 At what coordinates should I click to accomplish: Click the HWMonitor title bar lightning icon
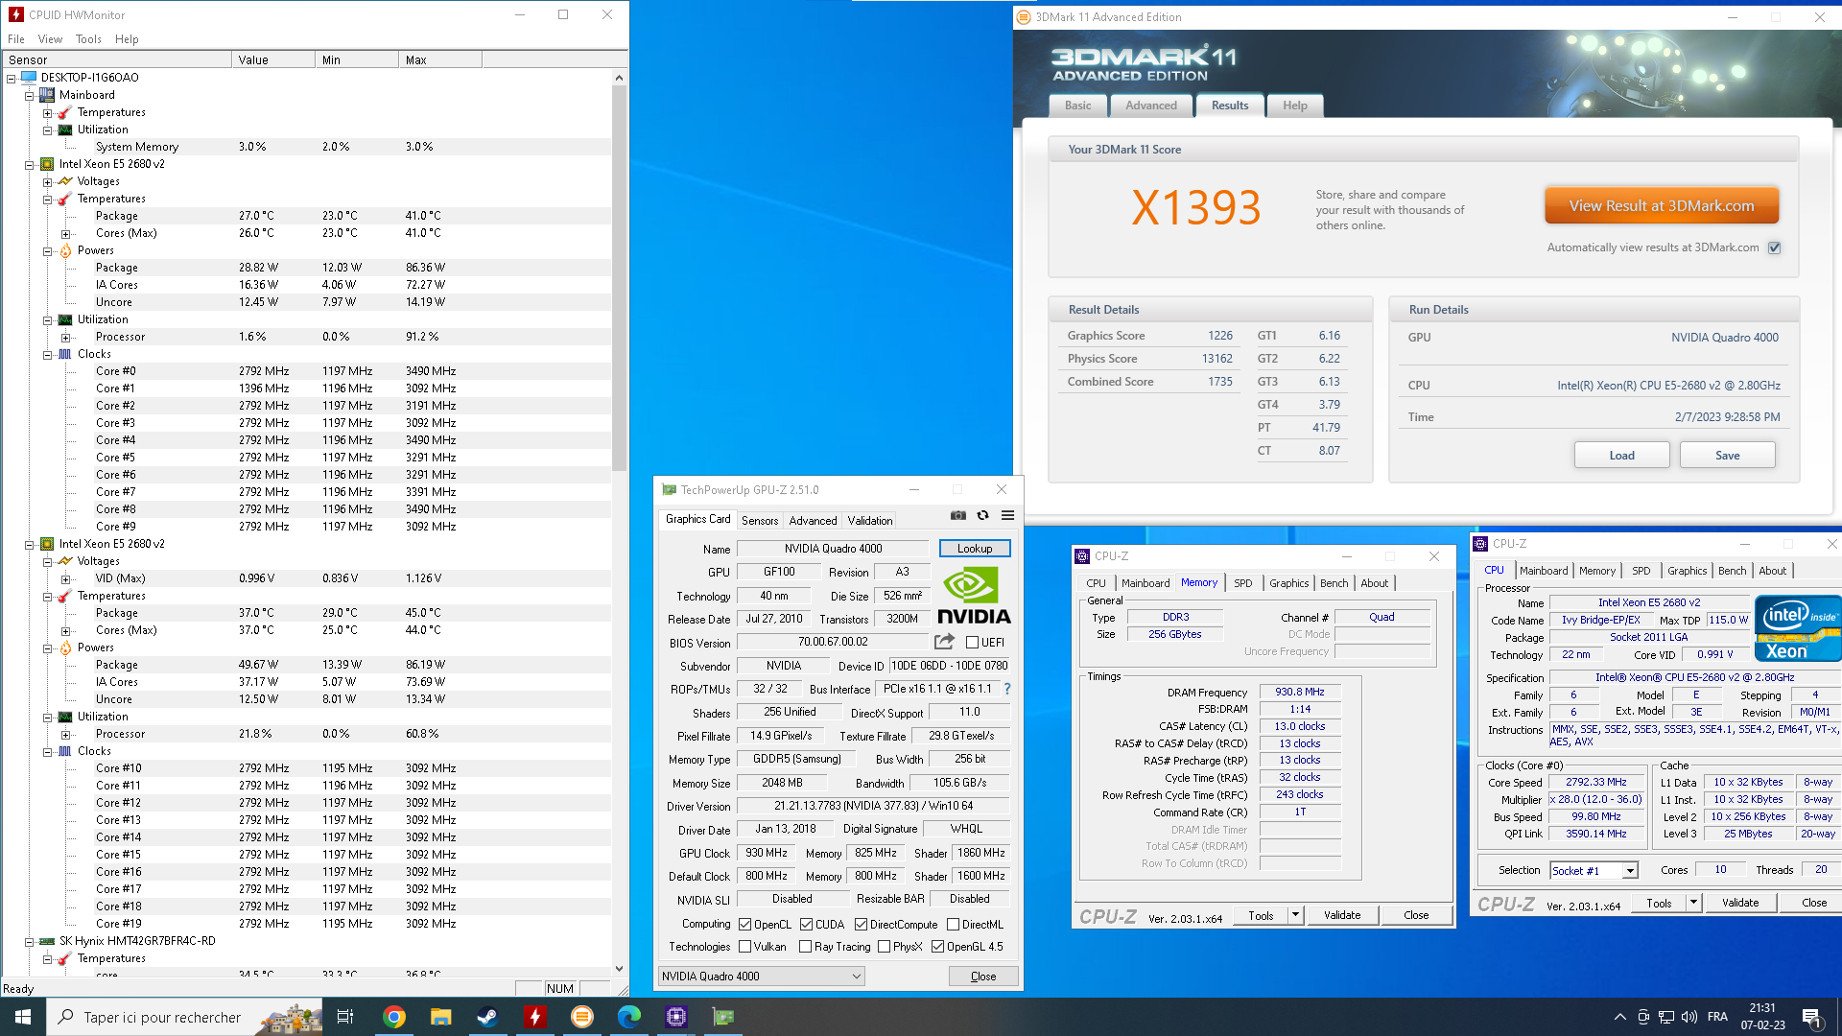(16, 14)
